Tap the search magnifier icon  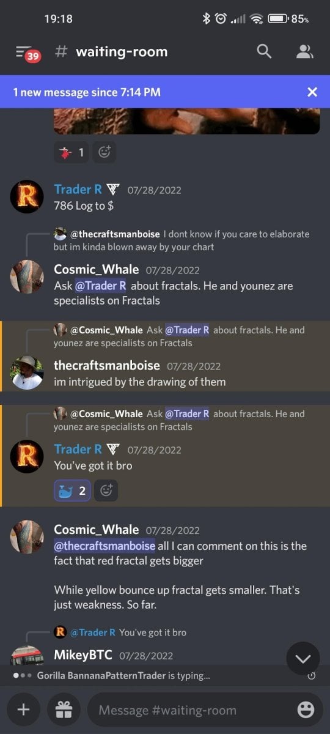264,52
